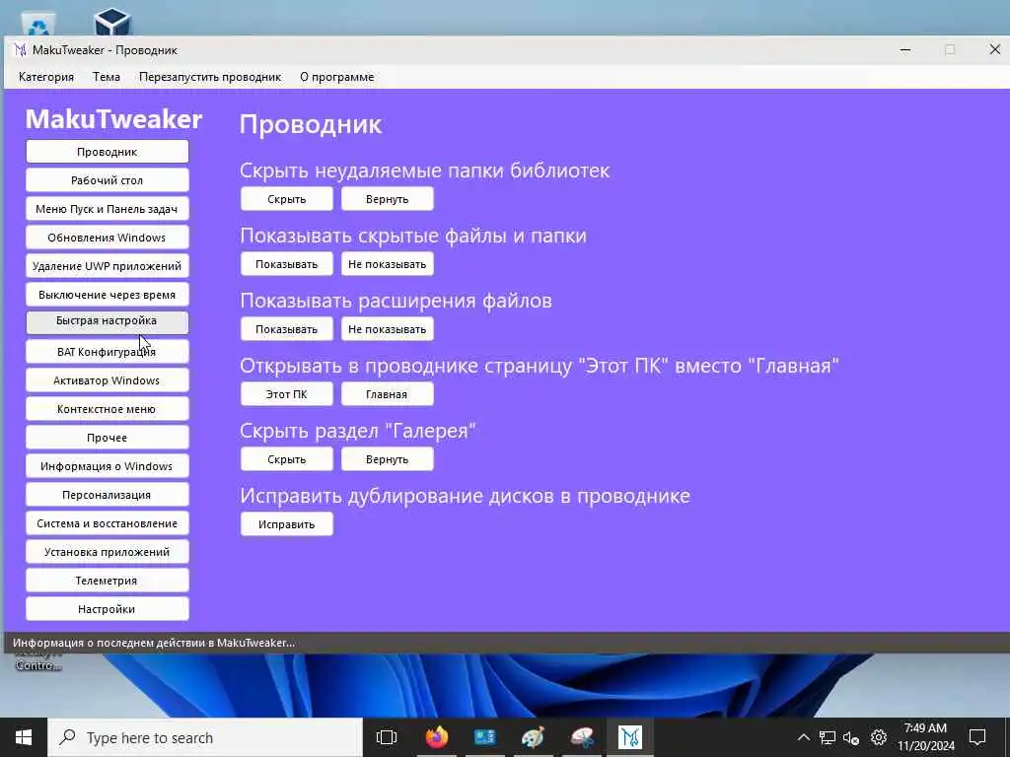This screenshot has height=757, width=1010.
Task: Click the MakuTweaker taskbar icon
Action: tap(630, 737)
